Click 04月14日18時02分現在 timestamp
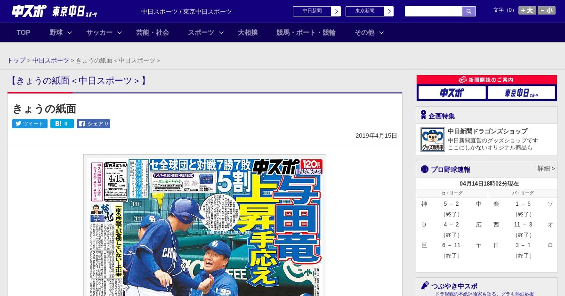The image size is (565, 296). (489, 184)
